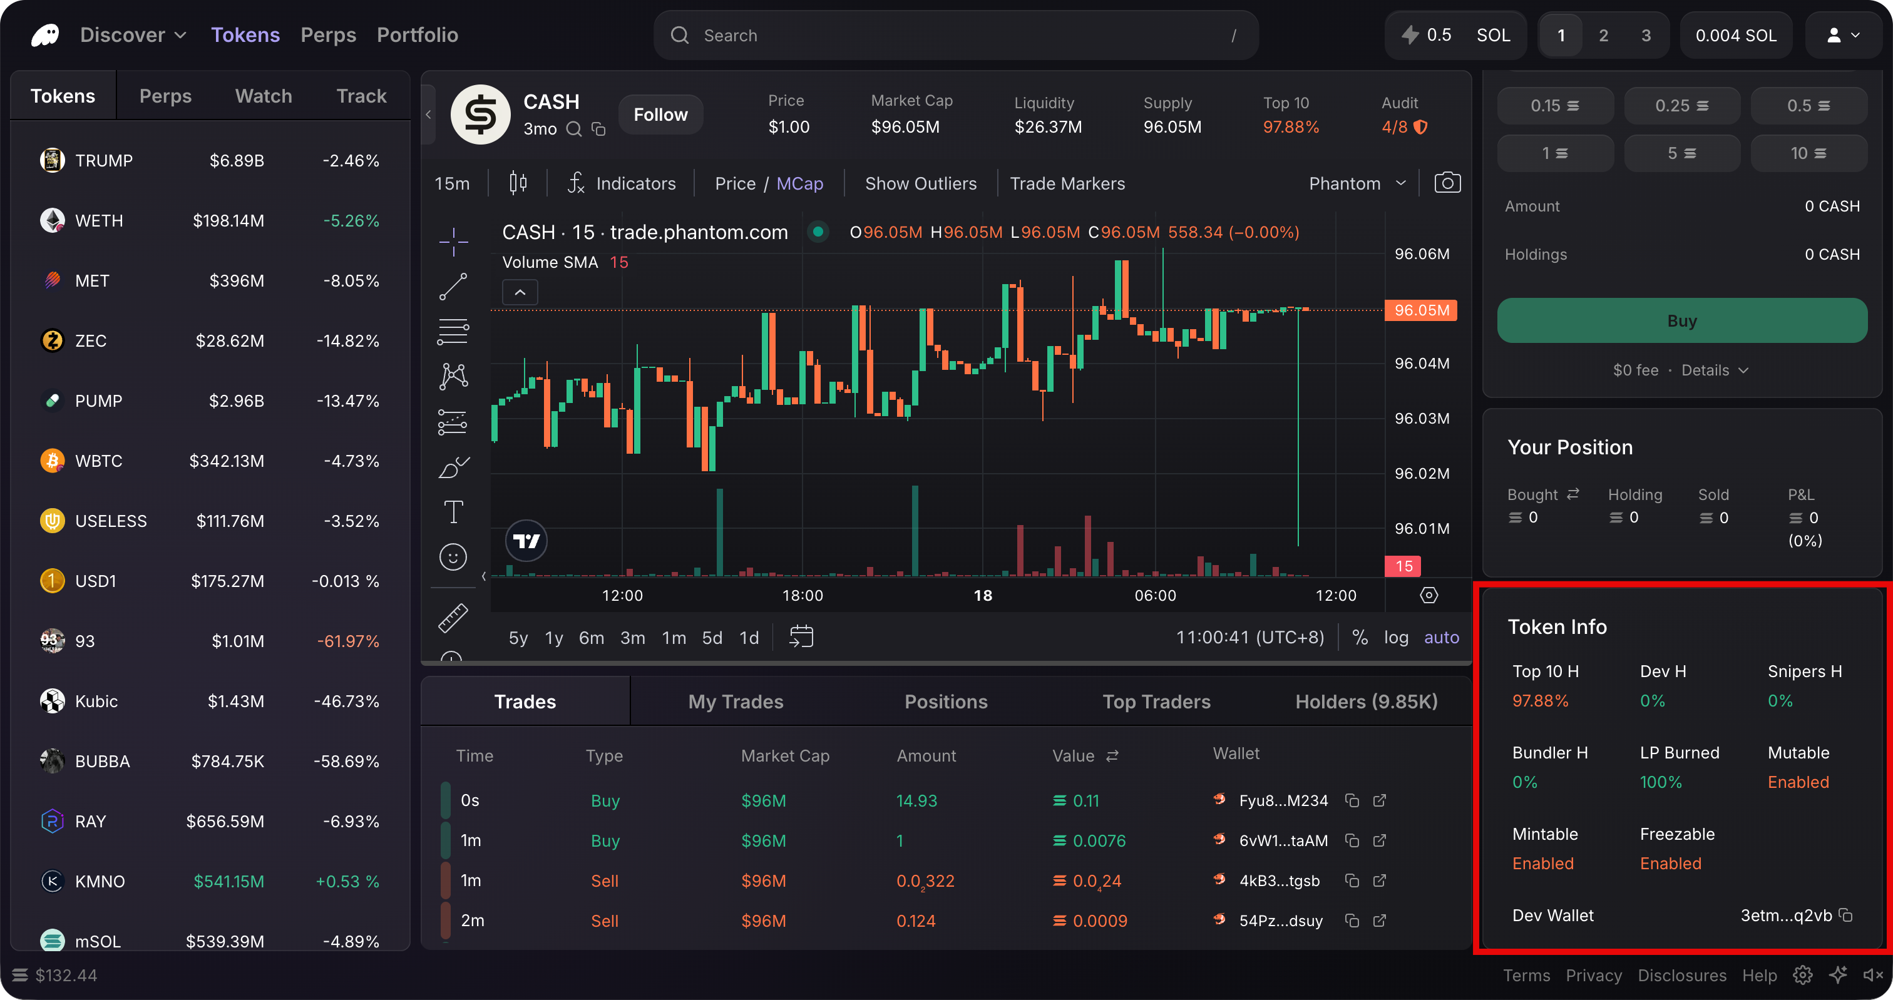Viewport: 1893px width, 1000px height.
Task: Click inside the Search field
Action: [882, 34]
